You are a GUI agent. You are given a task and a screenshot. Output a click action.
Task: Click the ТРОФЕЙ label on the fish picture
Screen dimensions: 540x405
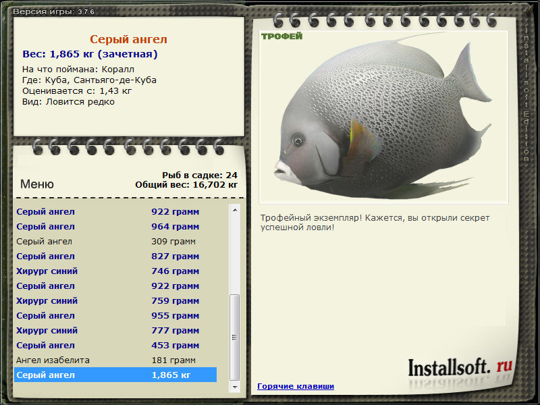pyautogui.click(x=281, y=36)
